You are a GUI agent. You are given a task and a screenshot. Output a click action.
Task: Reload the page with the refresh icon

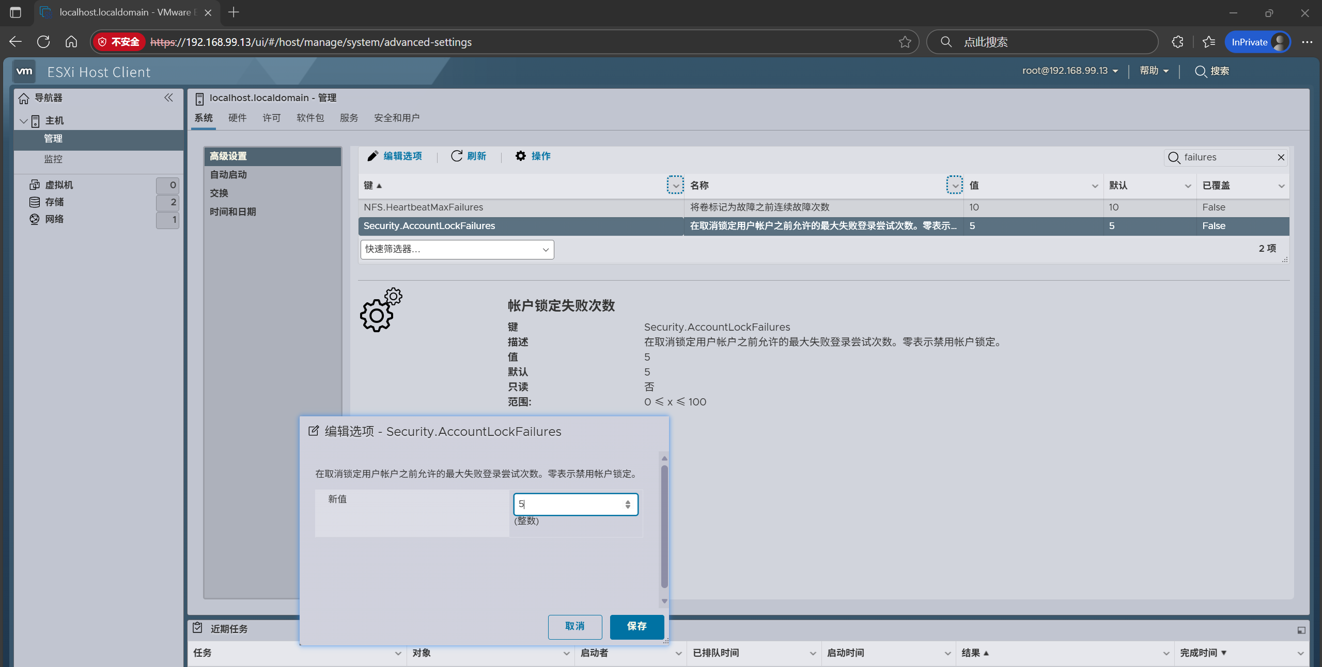[43, 42]
